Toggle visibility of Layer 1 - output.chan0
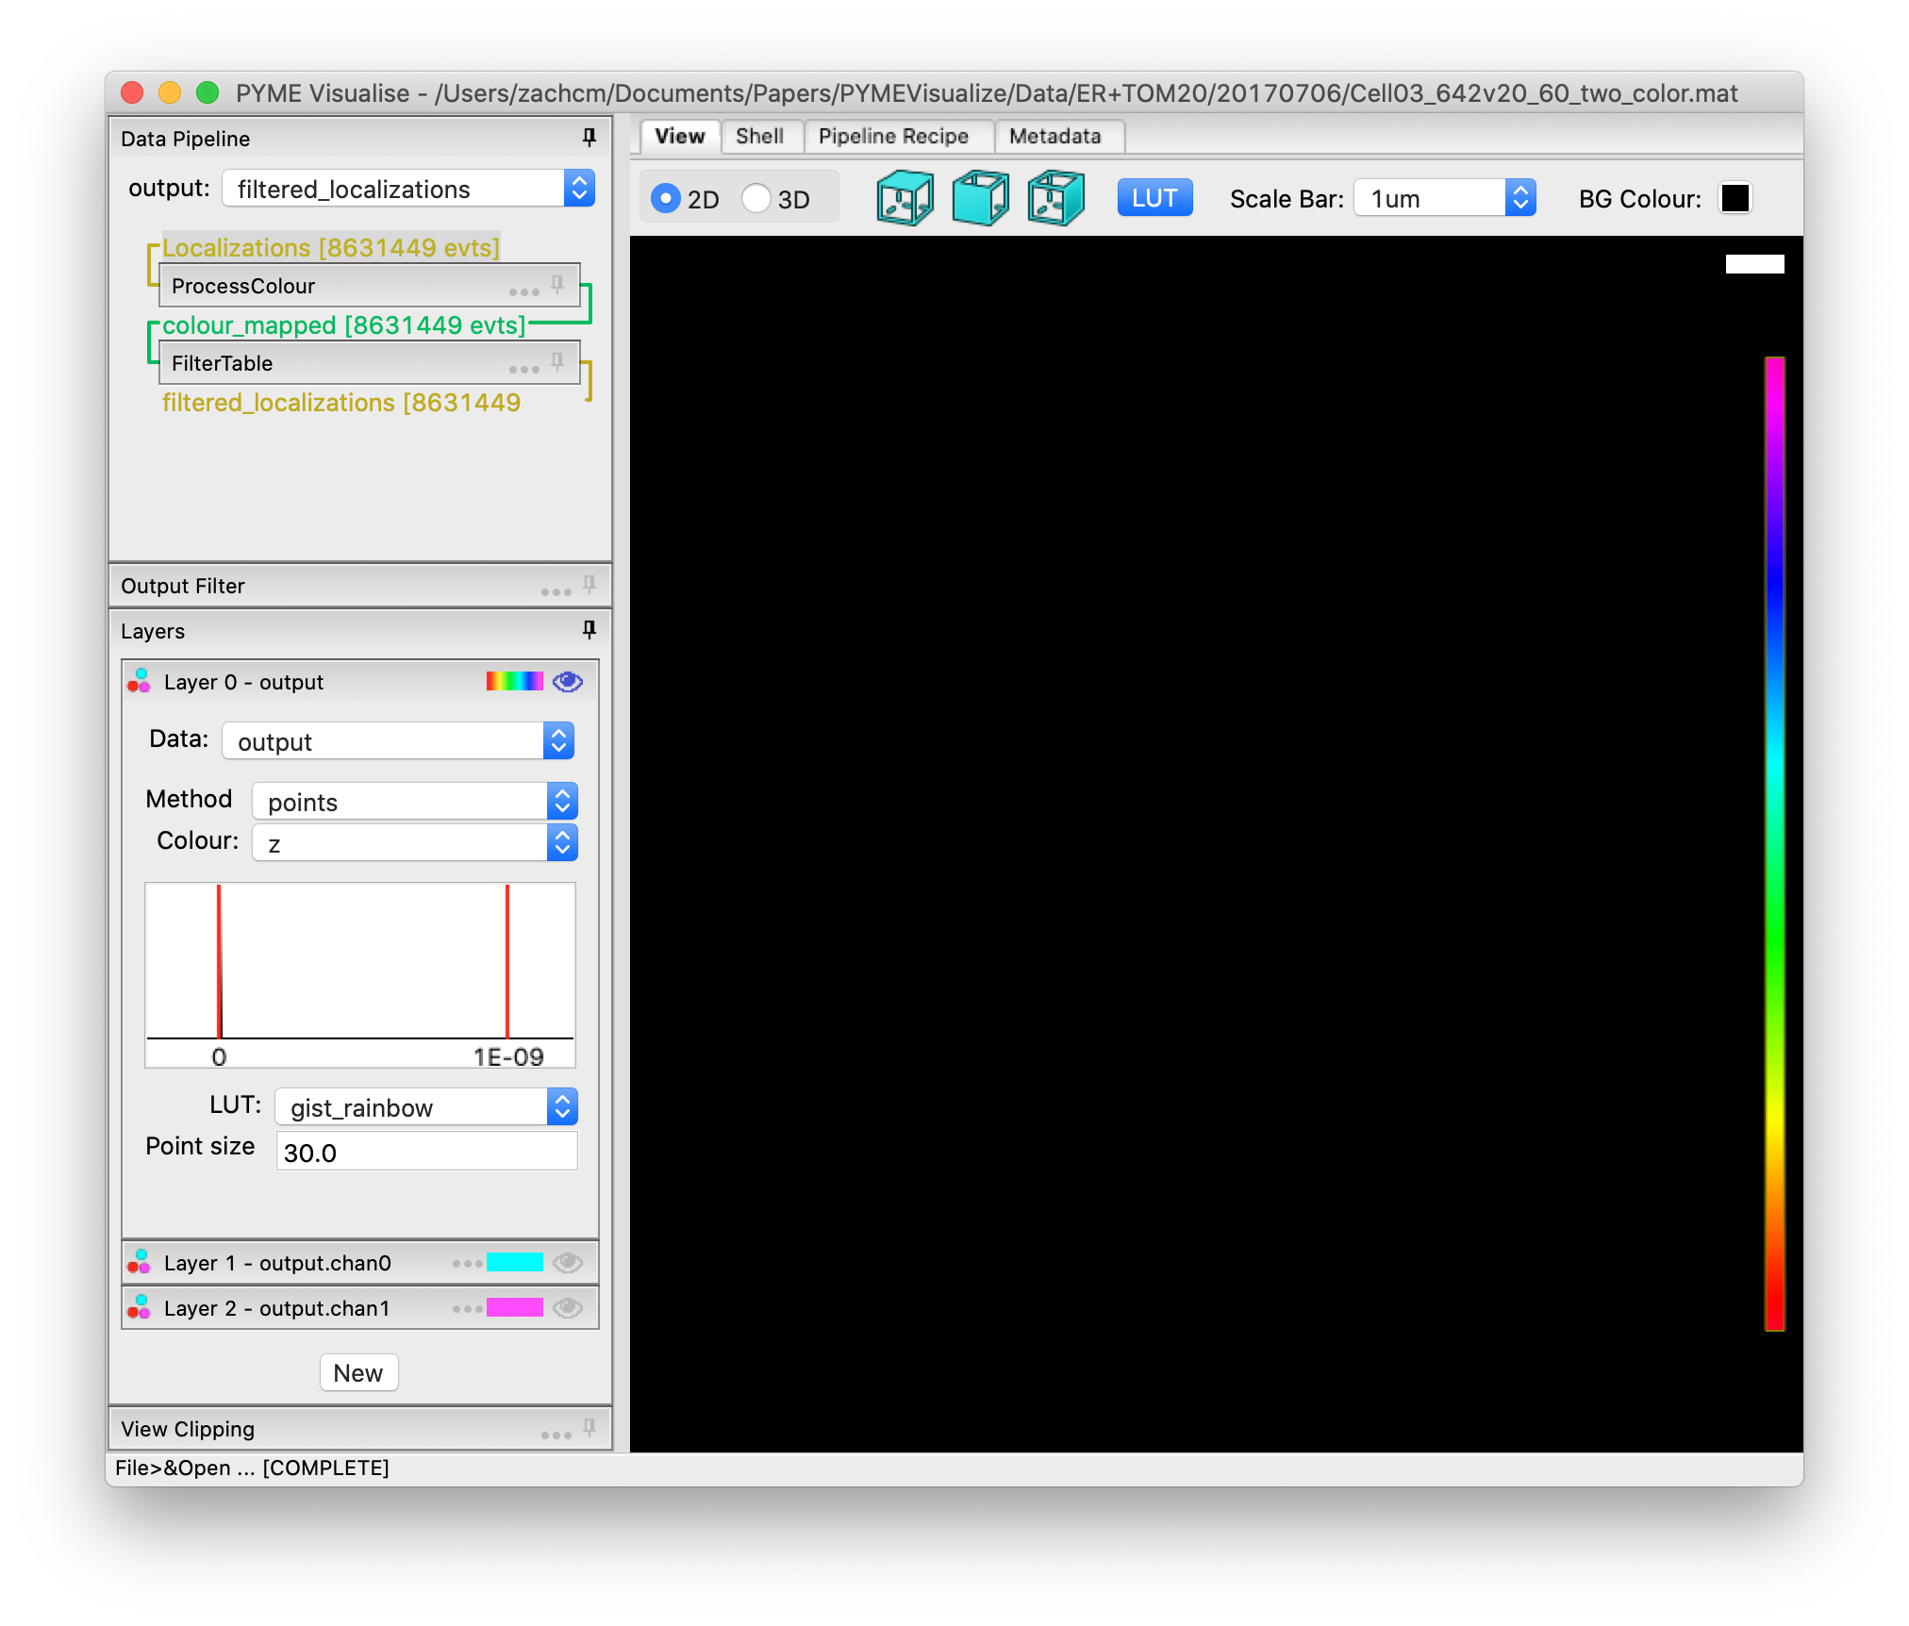The image size is (1909, 1626). (567, 1262)
